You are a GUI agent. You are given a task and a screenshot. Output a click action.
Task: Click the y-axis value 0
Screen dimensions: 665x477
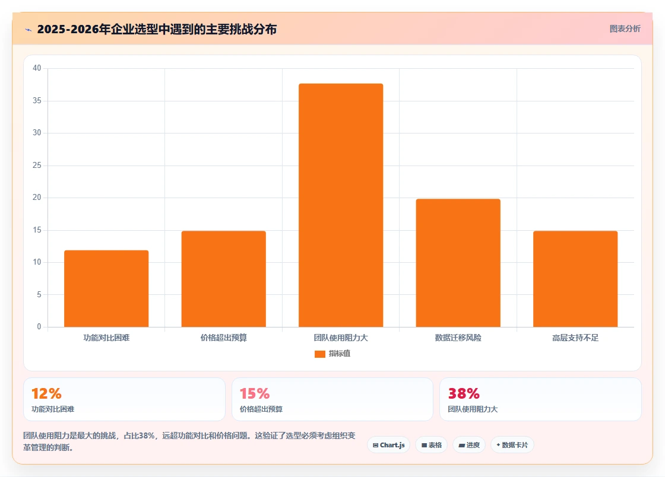[x=39, y=327]
